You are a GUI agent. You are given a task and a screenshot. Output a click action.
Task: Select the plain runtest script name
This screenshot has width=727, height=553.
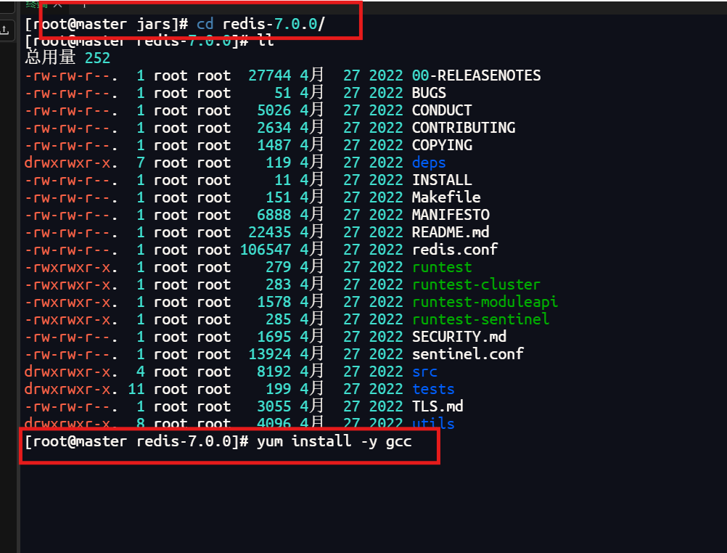442,267
